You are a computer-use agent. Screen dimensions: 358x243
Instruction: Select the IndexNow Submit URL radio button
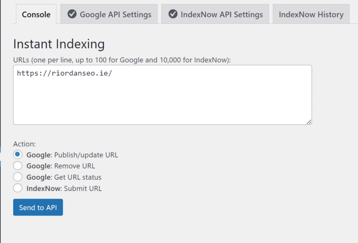(18, 188)
